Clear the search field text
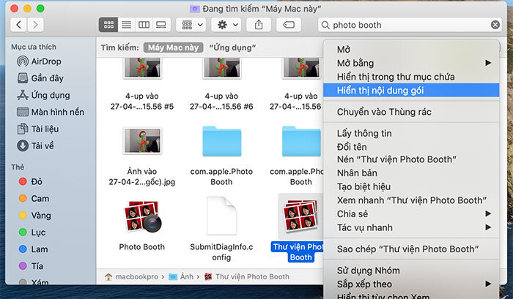Screen dimensions: 513x299 495,25
